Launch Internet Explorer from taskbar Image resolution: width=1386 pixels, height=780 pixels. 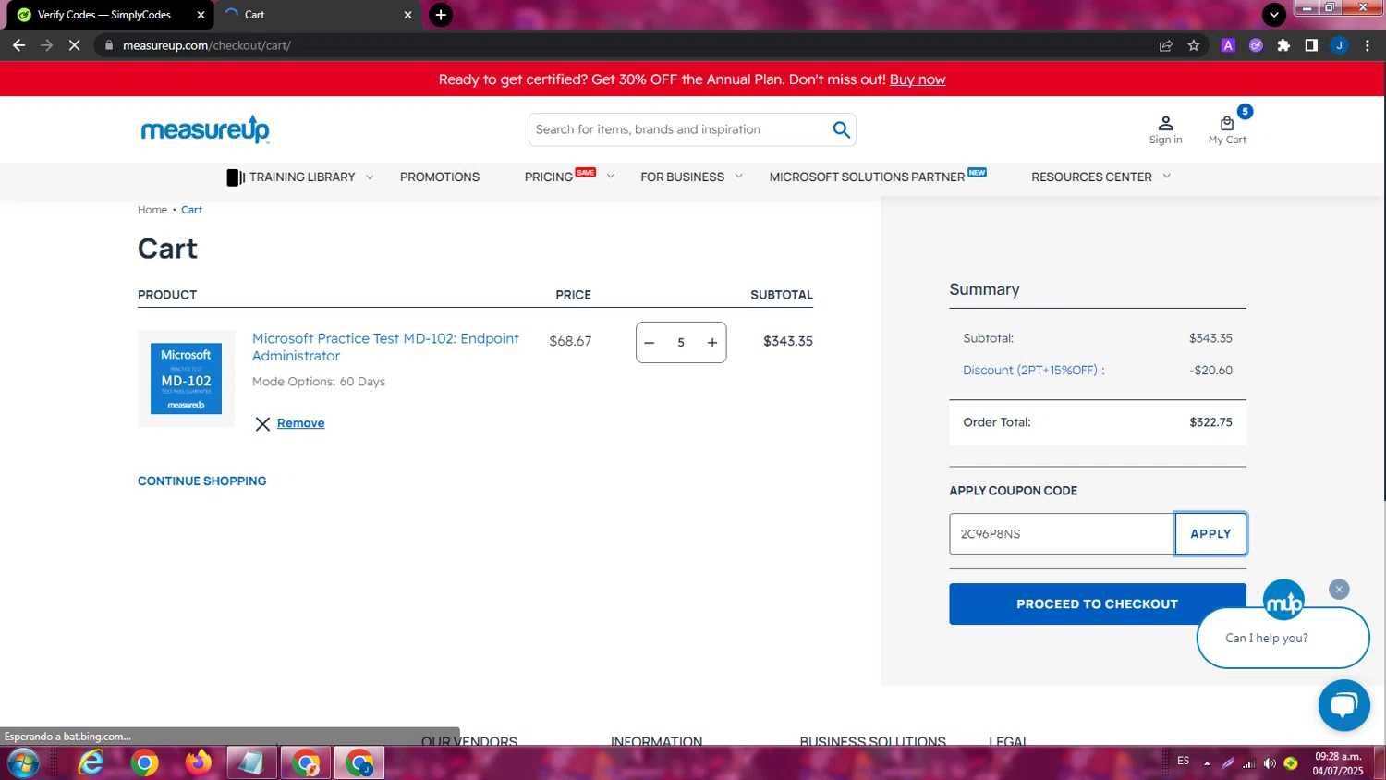(91, 763)
